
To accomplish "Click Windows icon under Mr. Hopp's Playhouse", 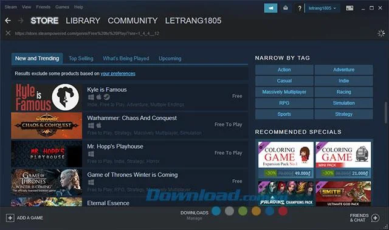I will (91, 154).
